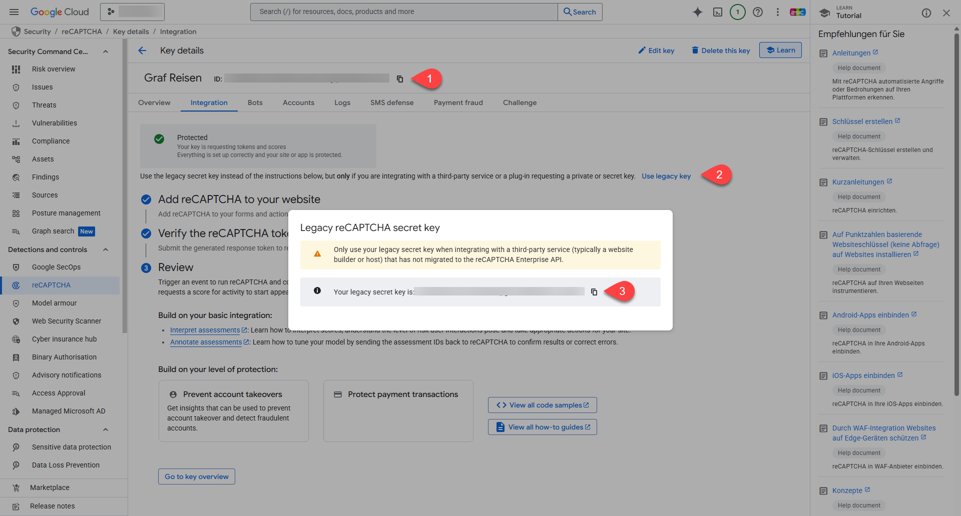Copy the legacy secret key

click(594, 292)
